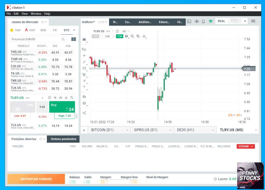Decrease chart order volume with minus
The width and height of the screenshot is (265, 190).
pos(101,36)
